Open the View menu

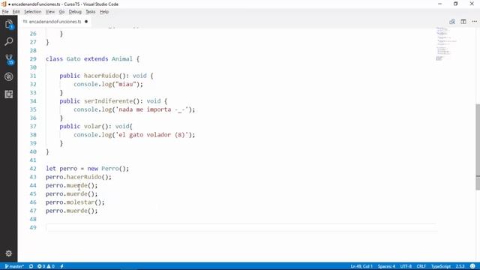click(50, 12)
